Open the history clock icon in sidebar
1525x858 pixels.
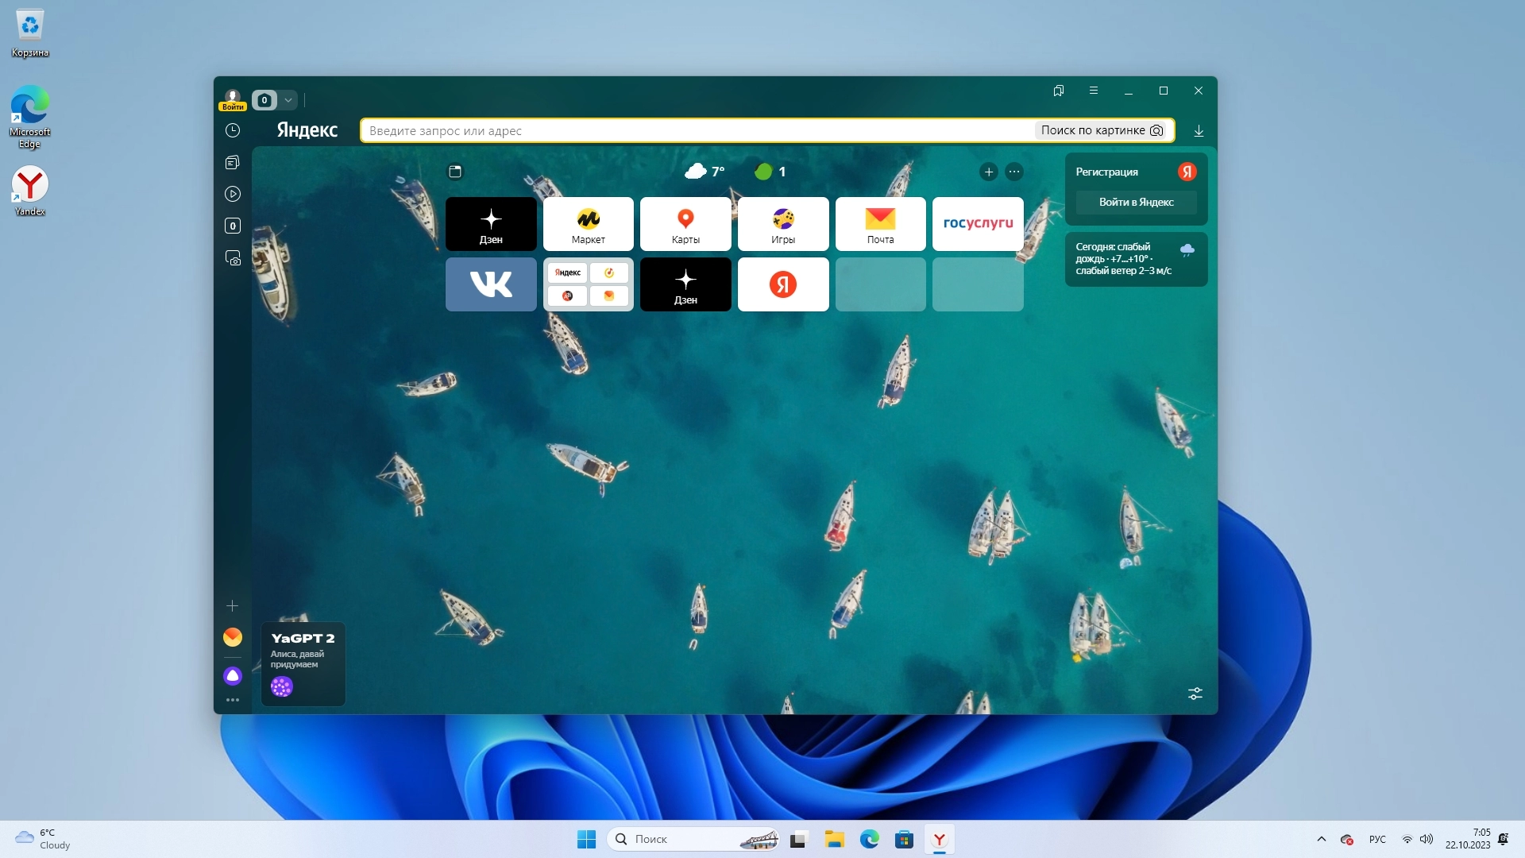233,130
